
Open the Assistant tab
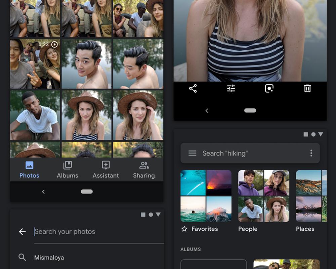[x=106, y=170]
